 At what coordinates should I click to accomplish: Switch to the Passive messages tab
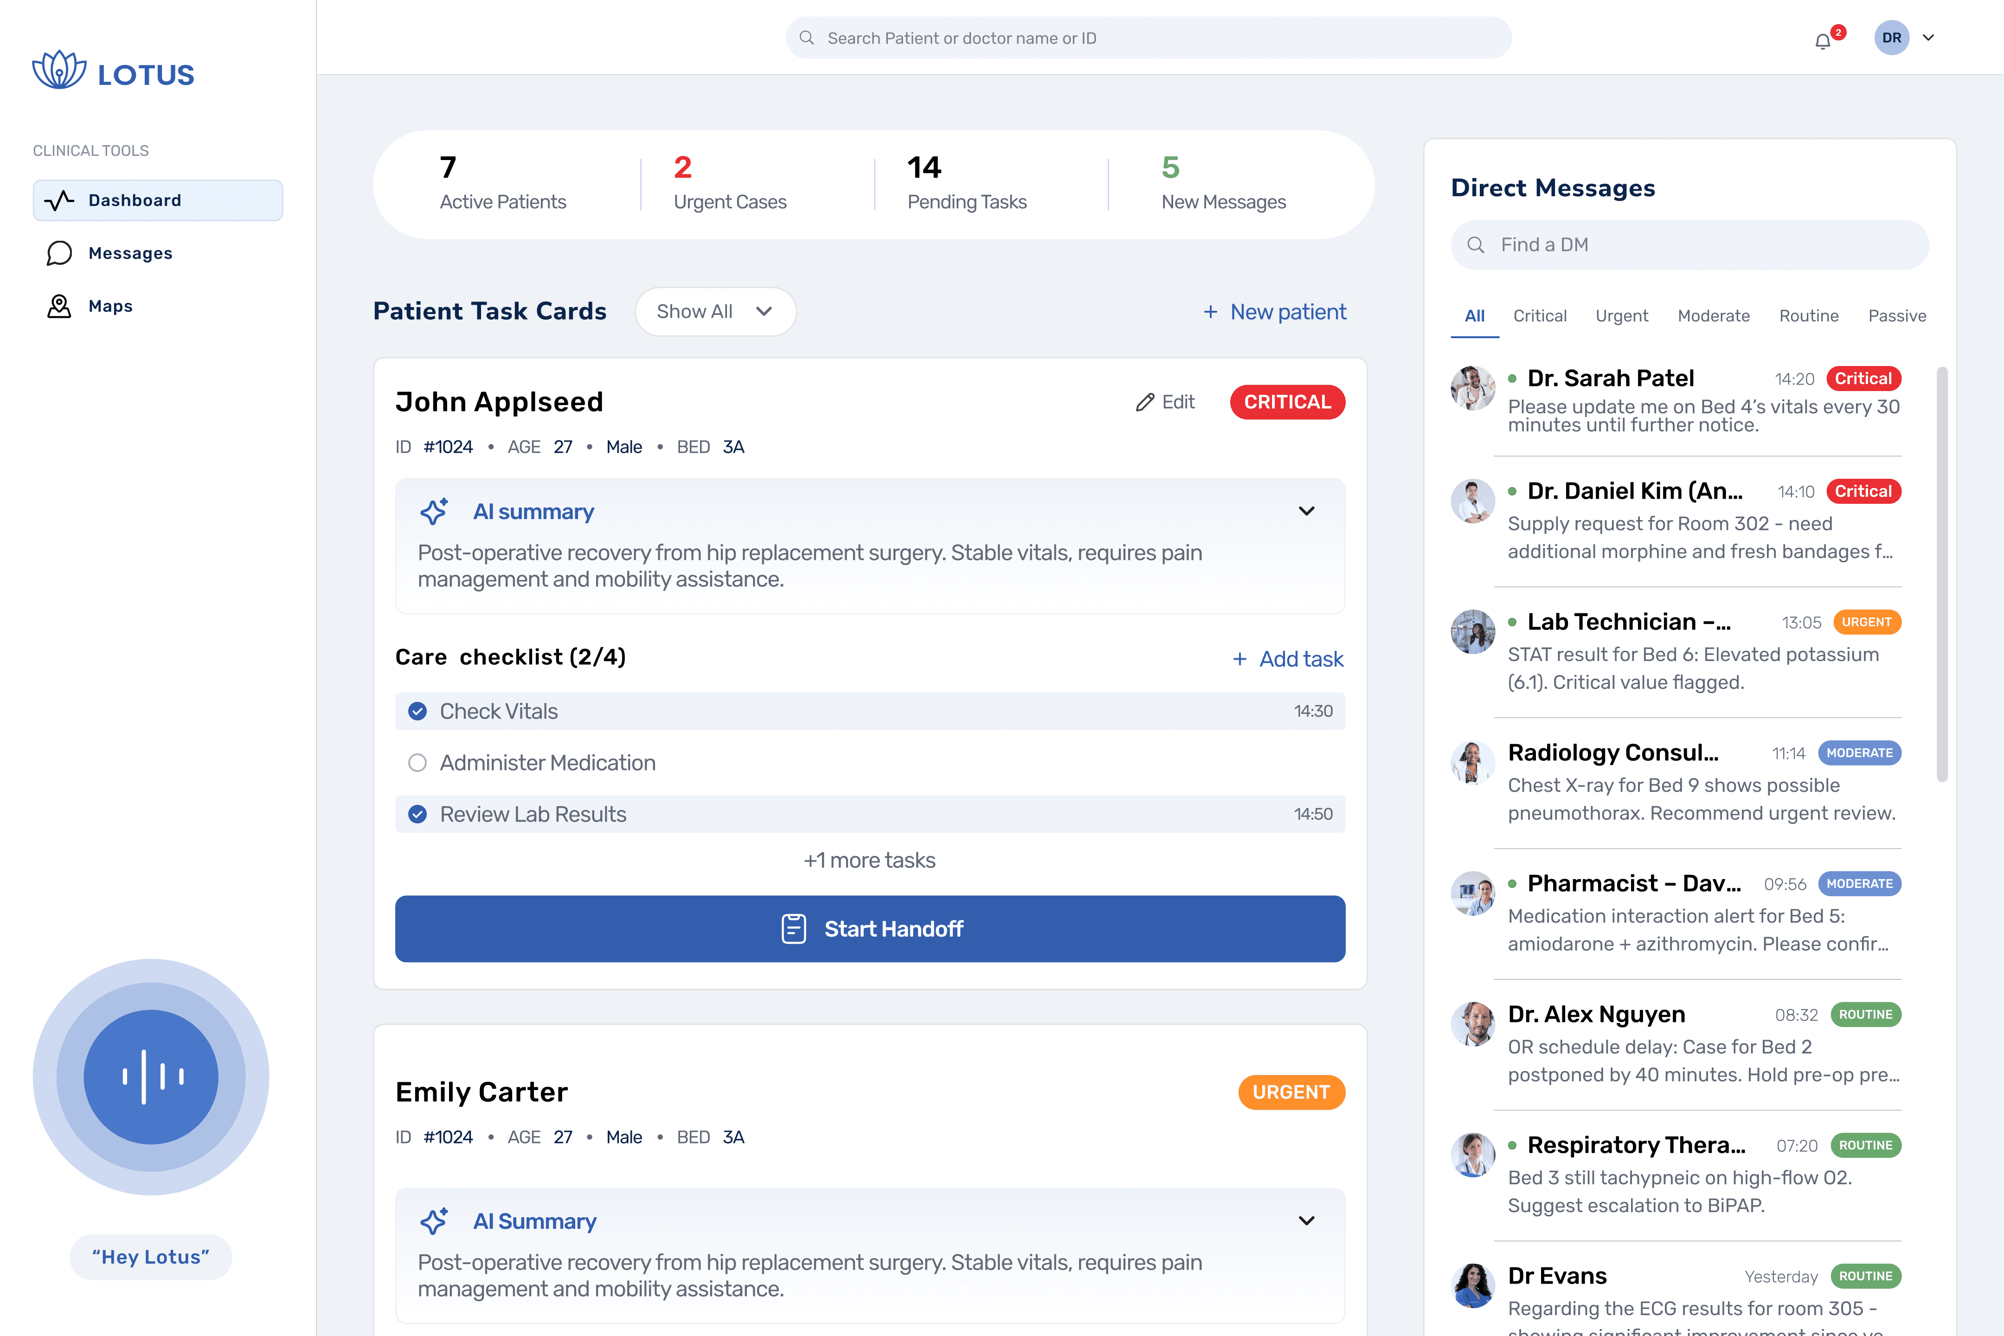1897,316
